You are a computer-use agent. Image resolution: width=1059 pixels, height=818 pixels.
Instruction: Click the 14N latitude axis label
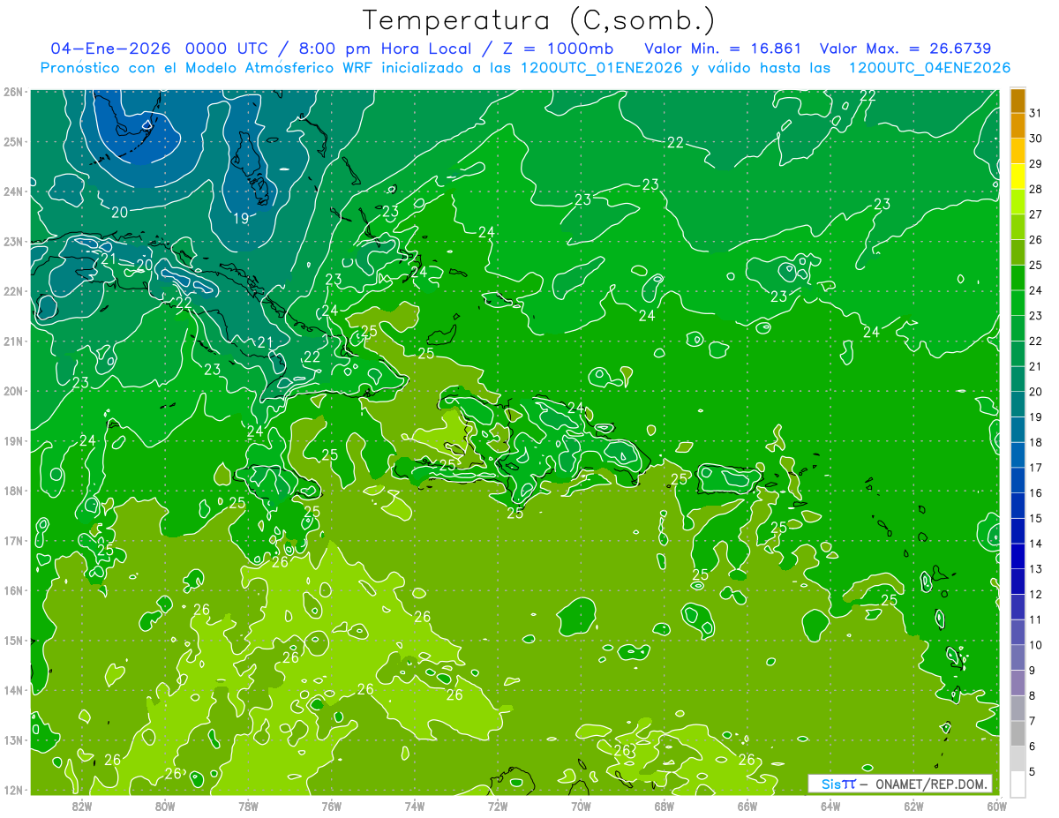(x=13, y=690)
